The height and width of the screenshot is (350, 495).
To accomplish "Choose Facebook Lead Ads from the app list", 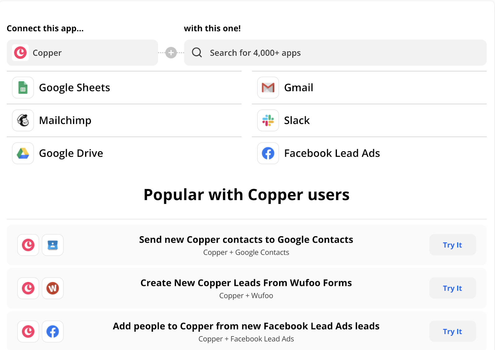I will pyautogui.click(x=369, y=153).
